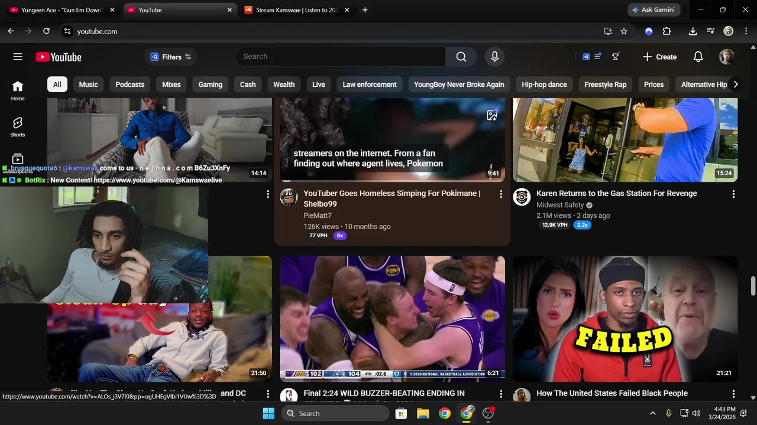Go to the YouTube logo home link
Image resolution: width=757 pixels, height=425 pixels.
[59, 57]
